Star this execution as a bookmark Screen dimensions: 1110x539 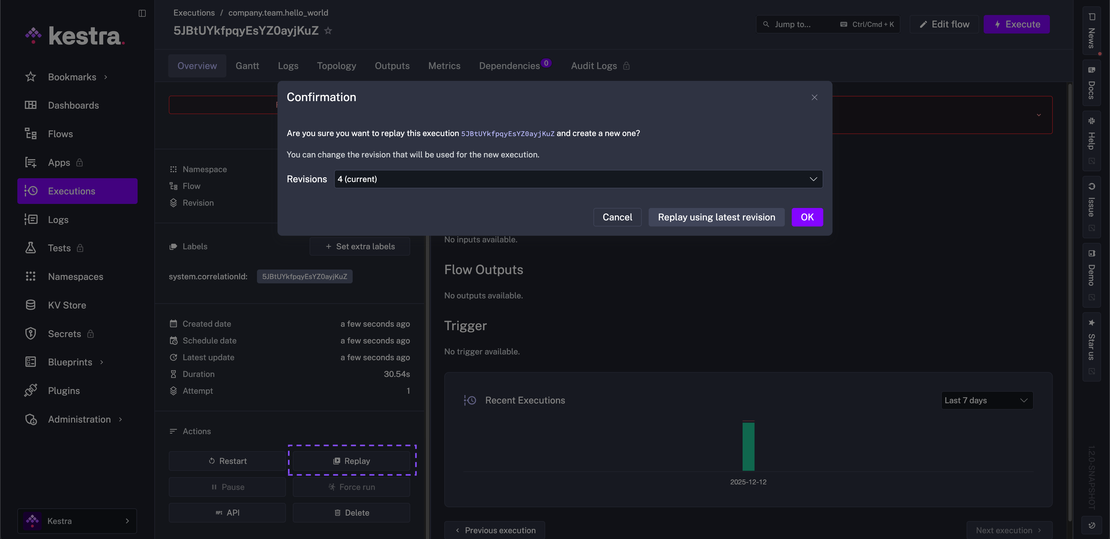point(328,31)
